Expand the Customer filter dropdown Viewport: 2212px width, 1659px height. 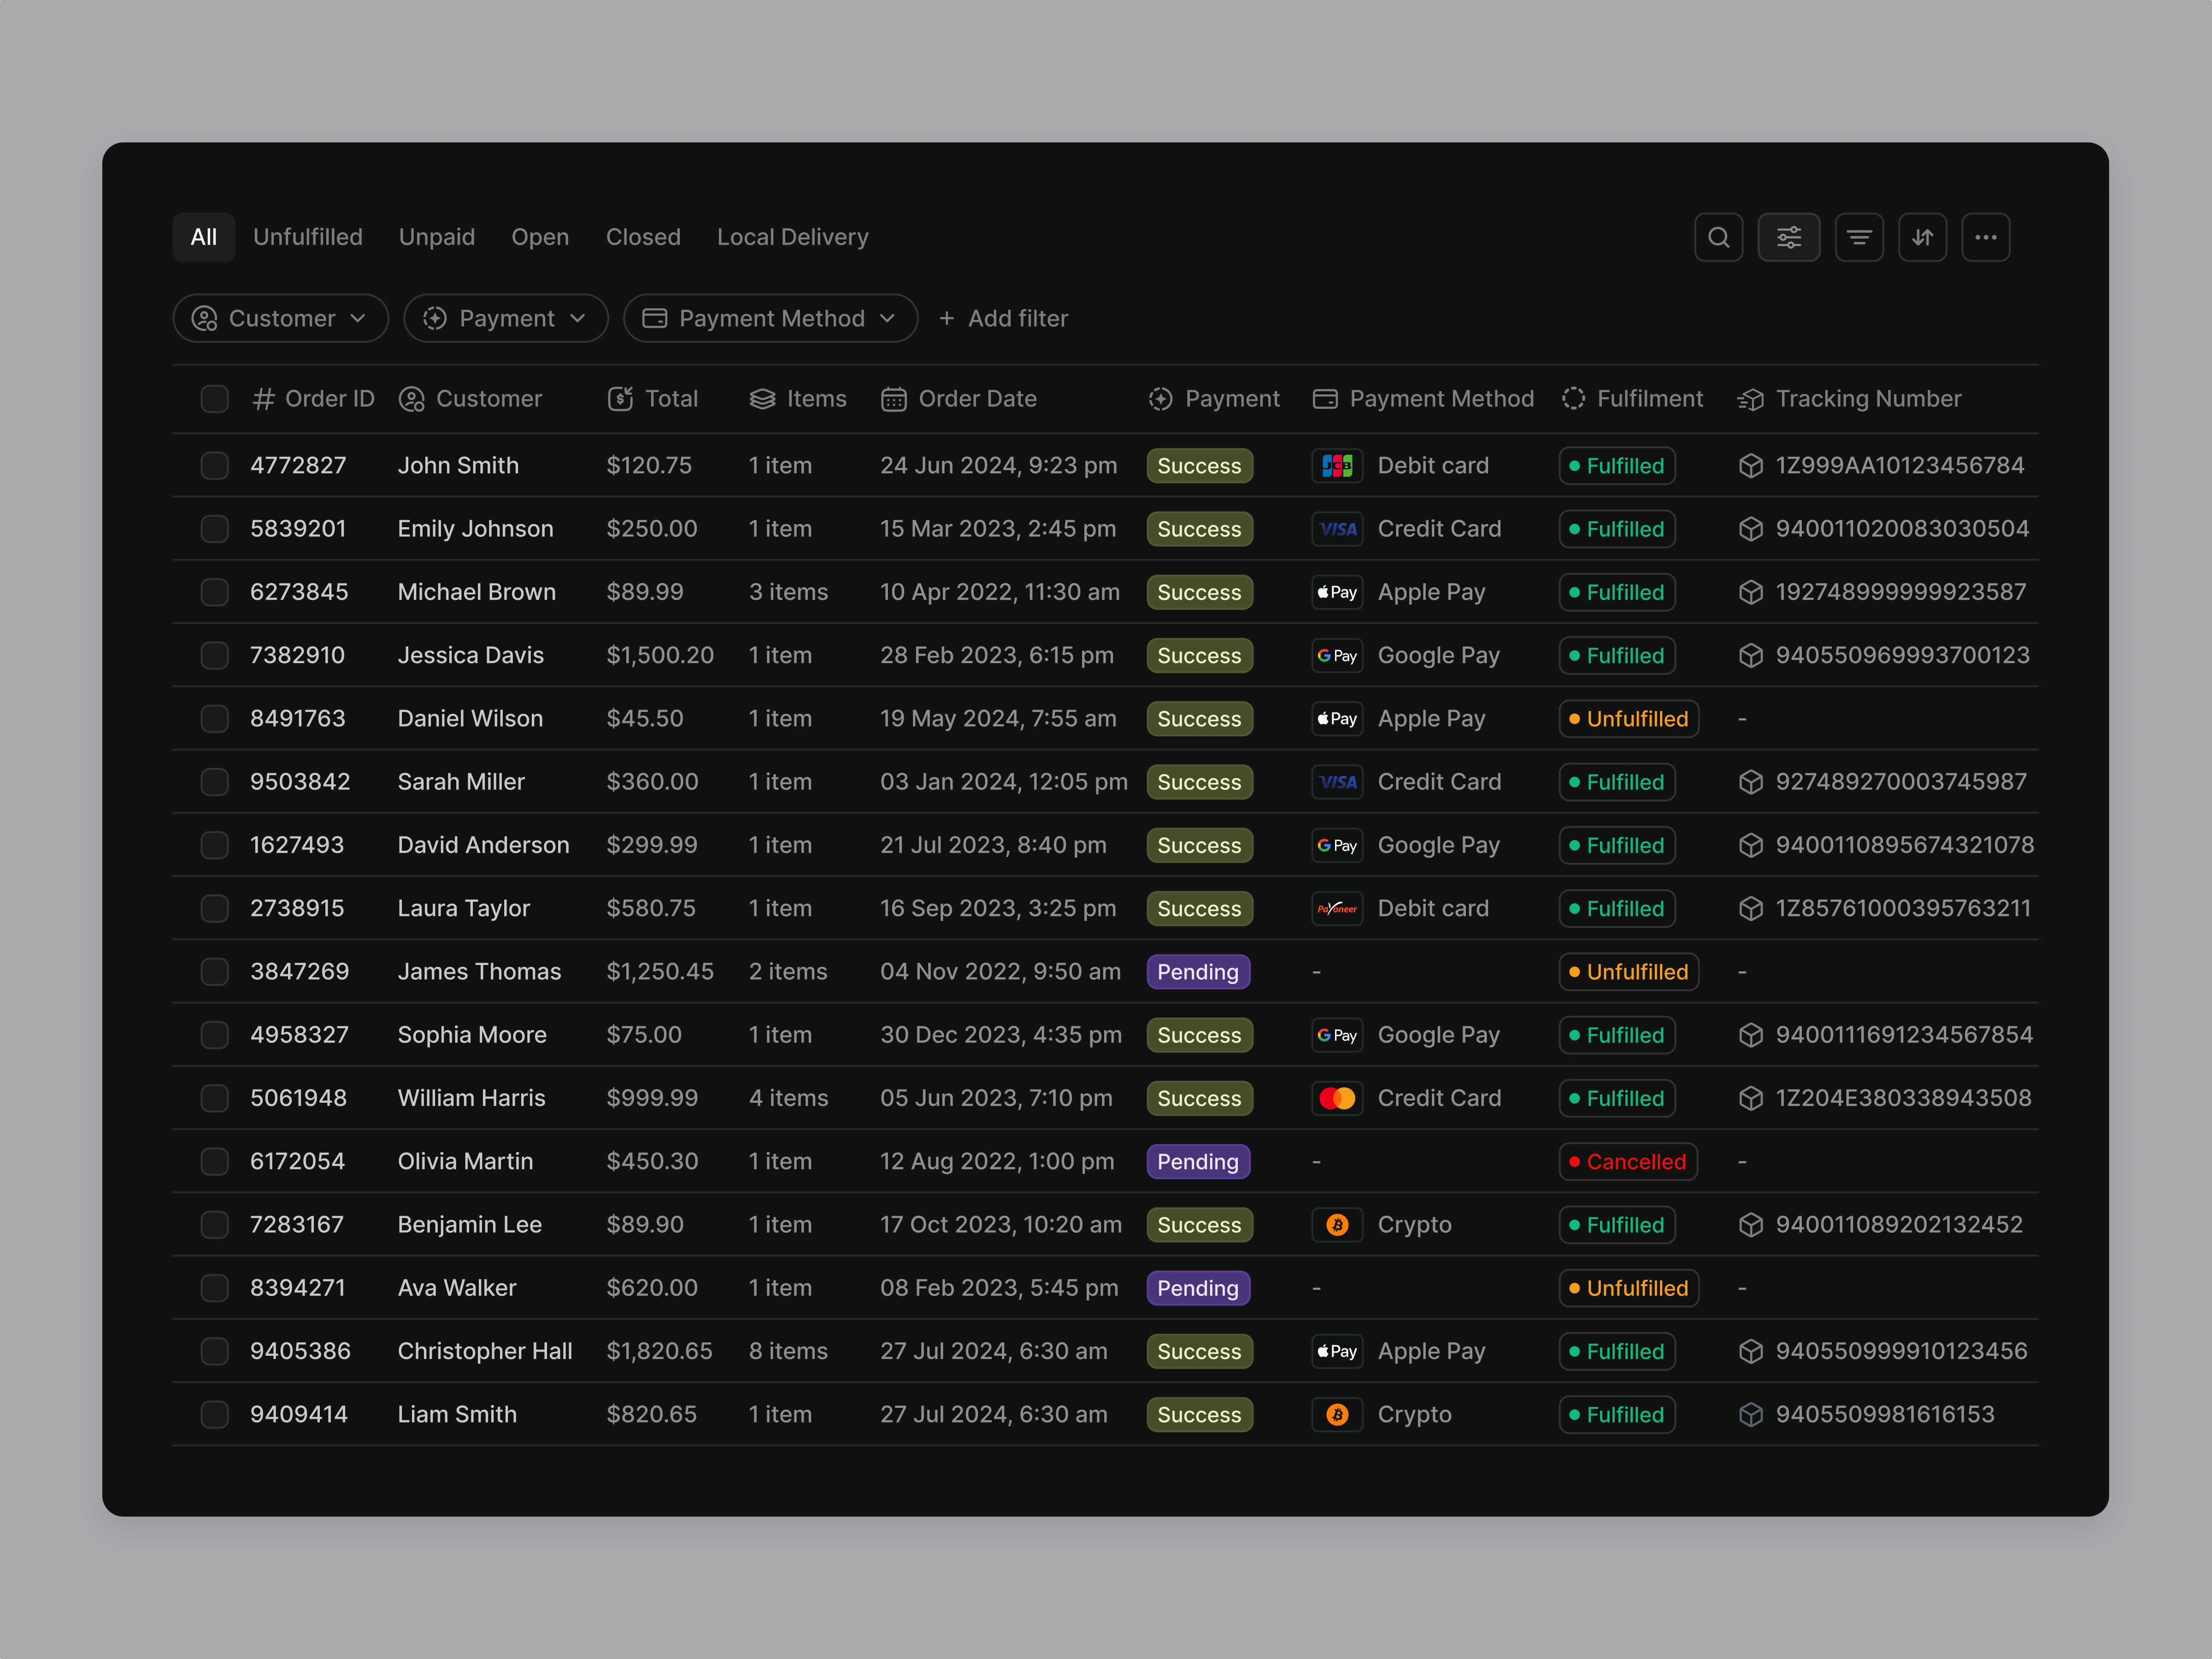(x=280, y=318)
